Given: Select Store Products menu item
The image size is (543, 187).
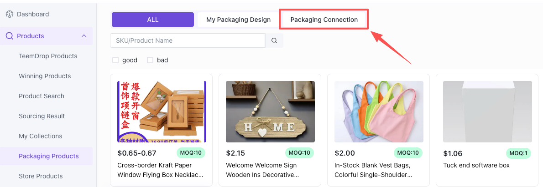Looking at the screenshot, I should coord(41,176).
